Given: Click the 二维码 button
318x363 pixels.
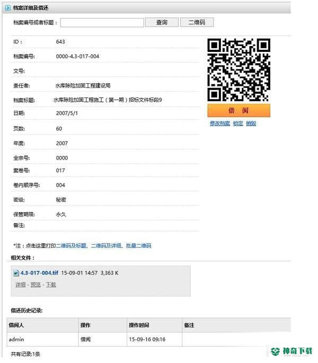Looking at the screenshot, I should (197, 22).
